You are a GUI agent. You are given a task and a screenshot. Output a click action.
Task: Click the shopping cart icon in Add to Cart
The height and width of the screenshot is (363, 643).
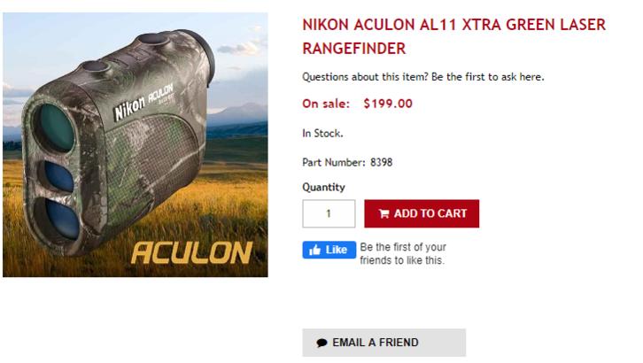click(x=383, y=213)
